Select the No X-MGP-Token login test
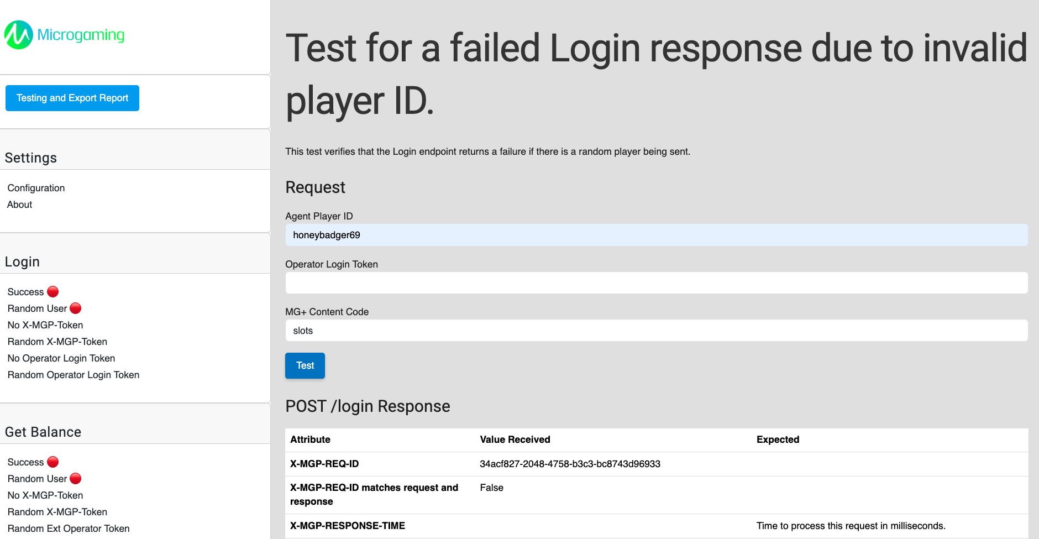 (45, 325)
